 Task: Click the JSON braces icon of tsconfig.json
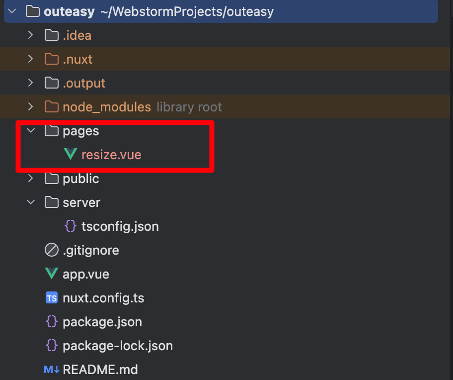70,226
